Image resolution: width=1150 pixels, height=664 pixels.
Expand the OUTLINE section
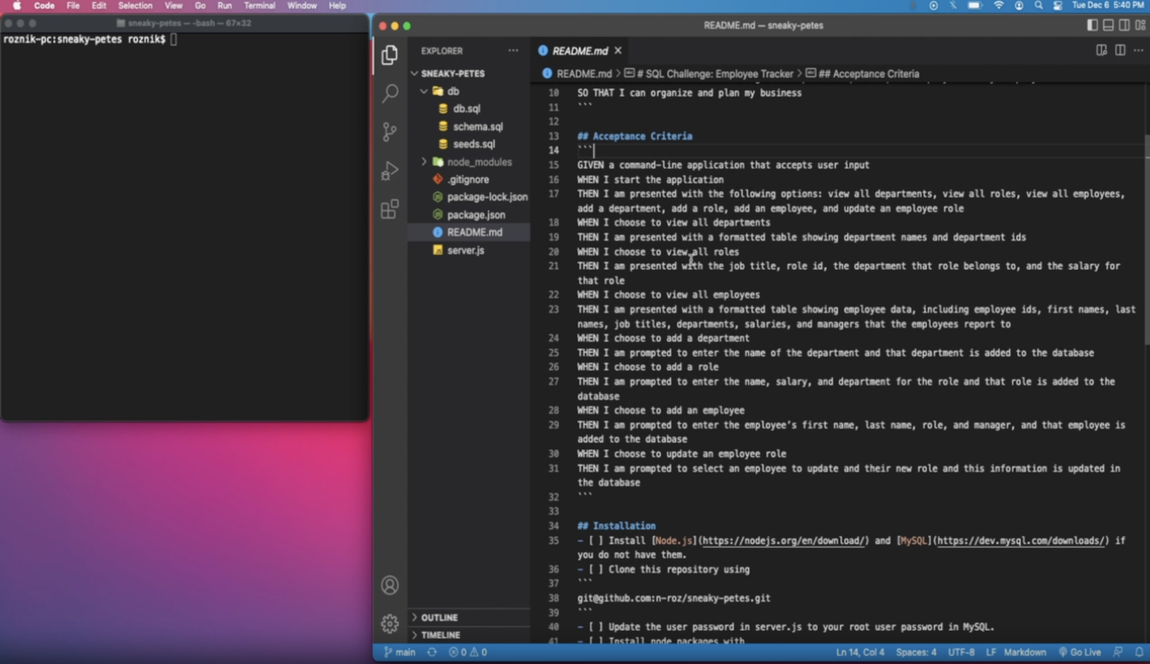(439, 618)
